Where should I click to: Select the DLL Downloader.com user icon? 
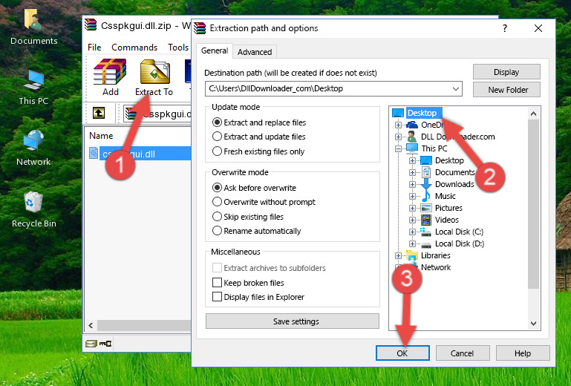tap(412, 137)
